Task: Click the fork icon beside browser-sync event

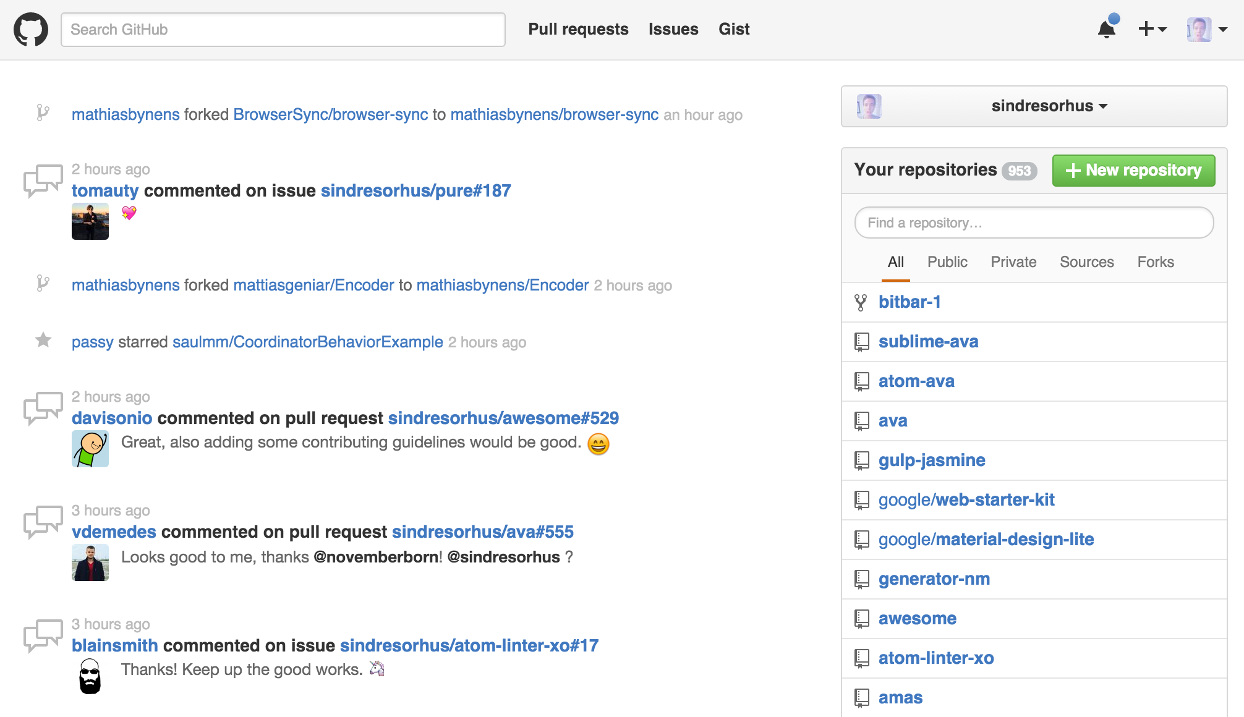Action: [43, 113]
